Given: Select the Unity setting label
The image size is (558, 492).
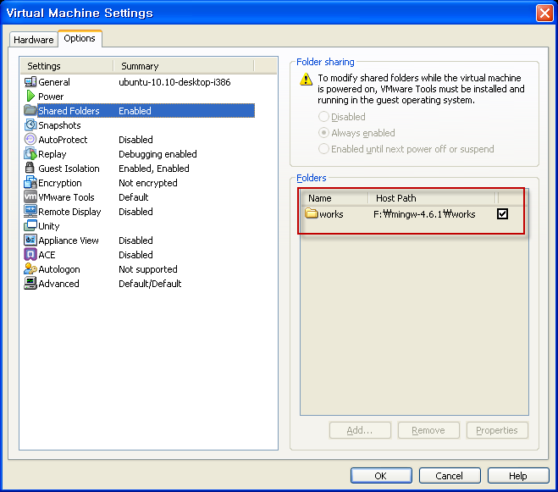Looking at the screenshot, I should point(49,226).
